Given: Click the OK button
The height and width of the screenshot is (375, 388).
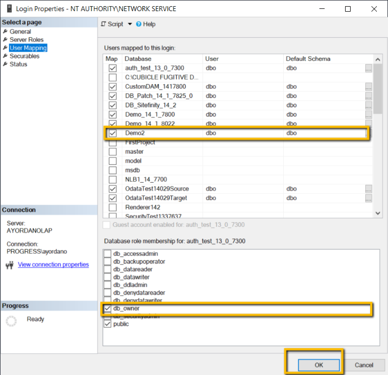Looking at the screenshot, I should point(319,365).
